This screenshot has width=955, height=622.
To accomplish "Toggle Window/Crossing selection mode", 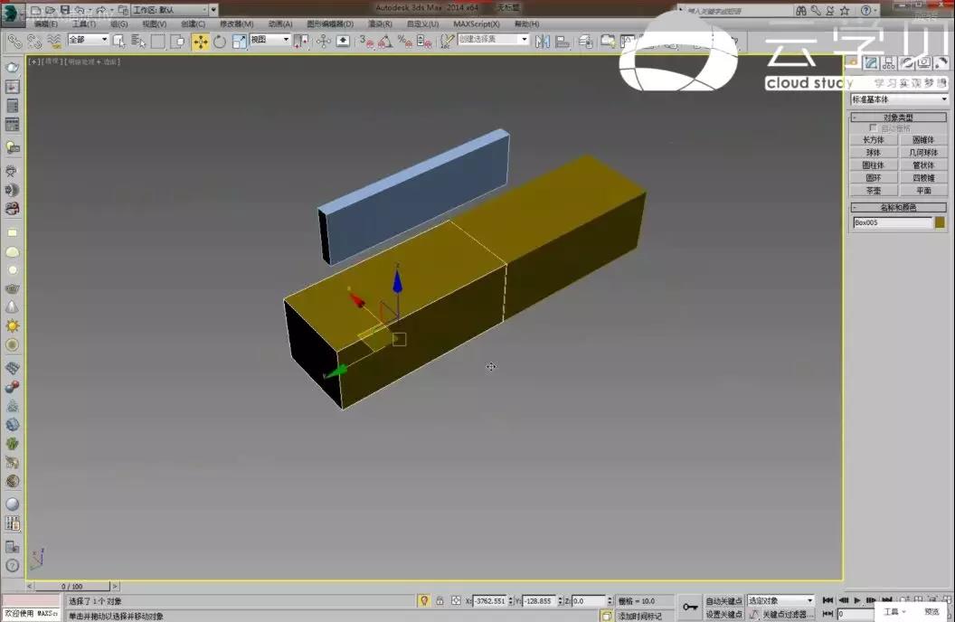I will (x=177, y=42).
